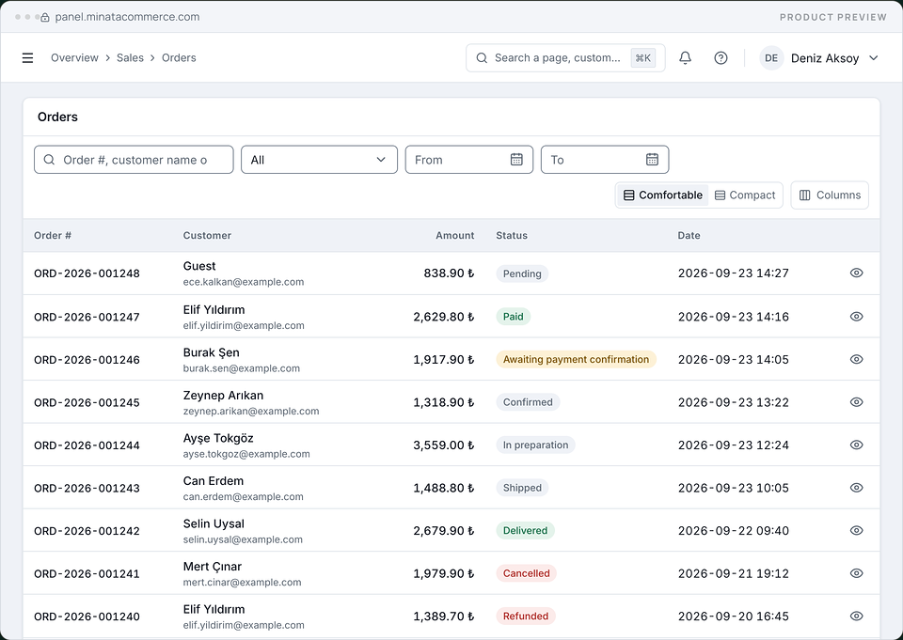Click amount 3,559.00 ₺
The image size is (903, 640).
[443, 445]
